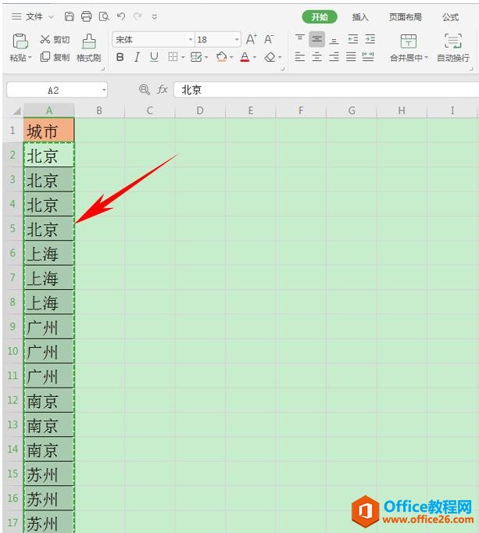Click the formula bar zoom magnifier icon
Image resolution: width=479 pixels, height=533 pixels.
click(x=144, y=90)
